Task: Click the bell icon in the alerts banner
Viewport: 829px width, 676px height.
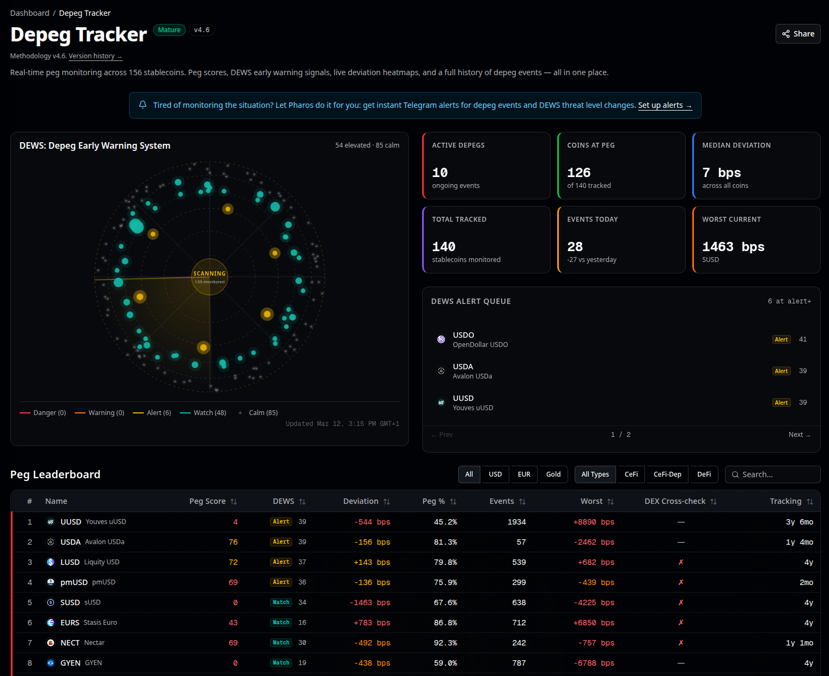Action: (x=142, y=105)
